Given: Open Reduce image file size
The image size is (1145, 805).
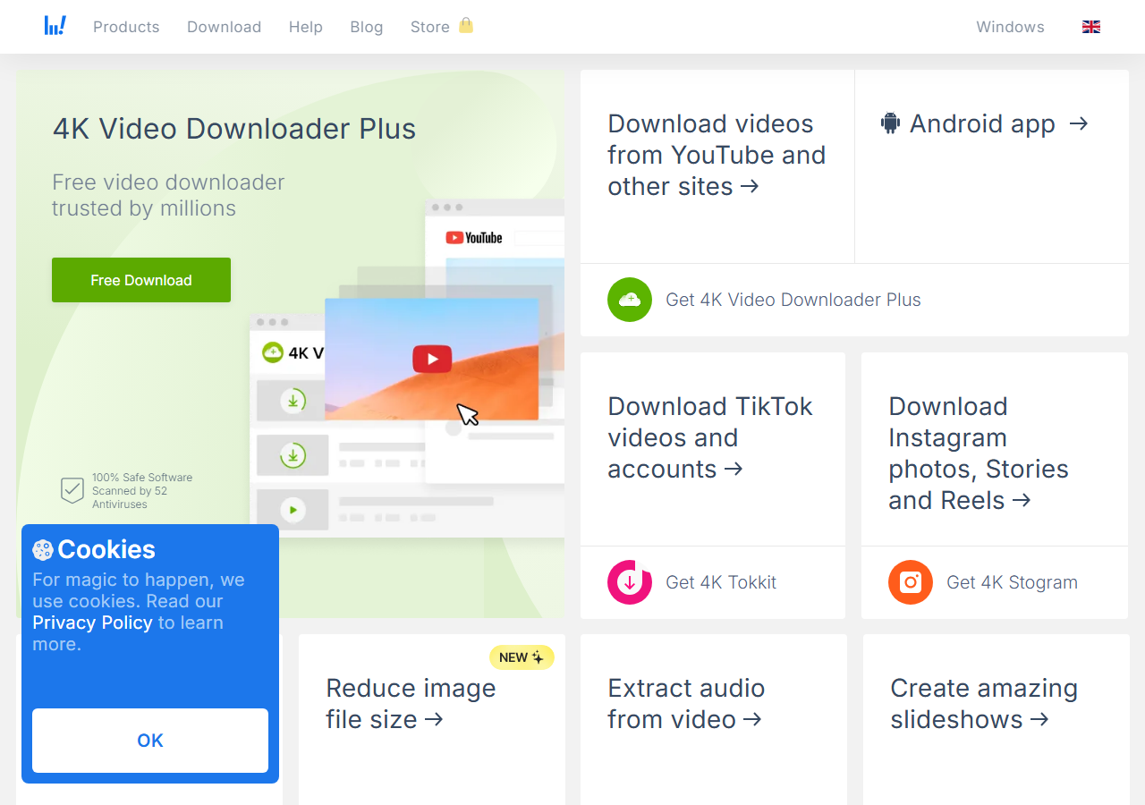Looking at the screenshot, I should 411,704.
